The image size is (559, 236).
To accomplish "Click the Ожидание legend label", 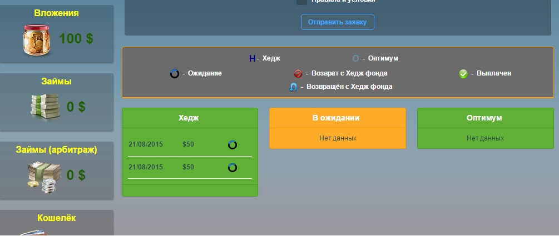I will (x=205, y=73).
